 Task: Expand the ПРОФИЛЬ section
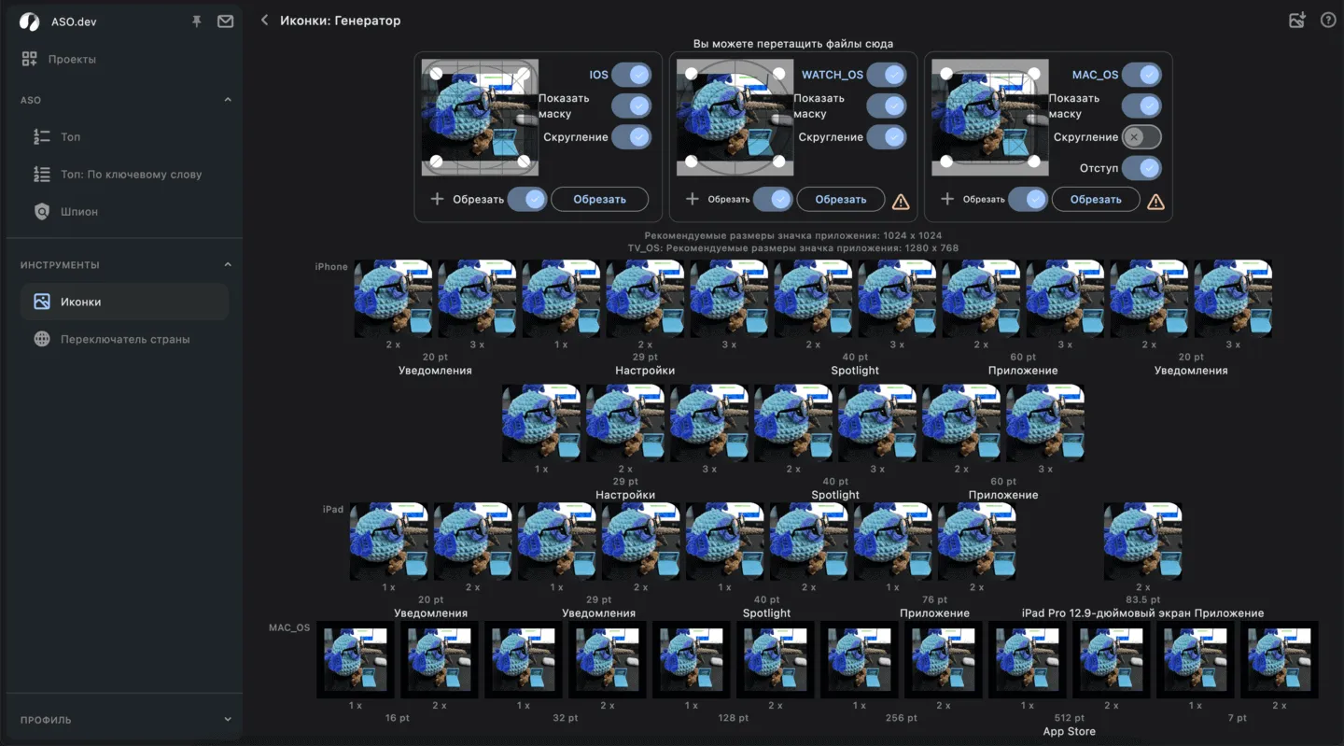coord(228,720)
